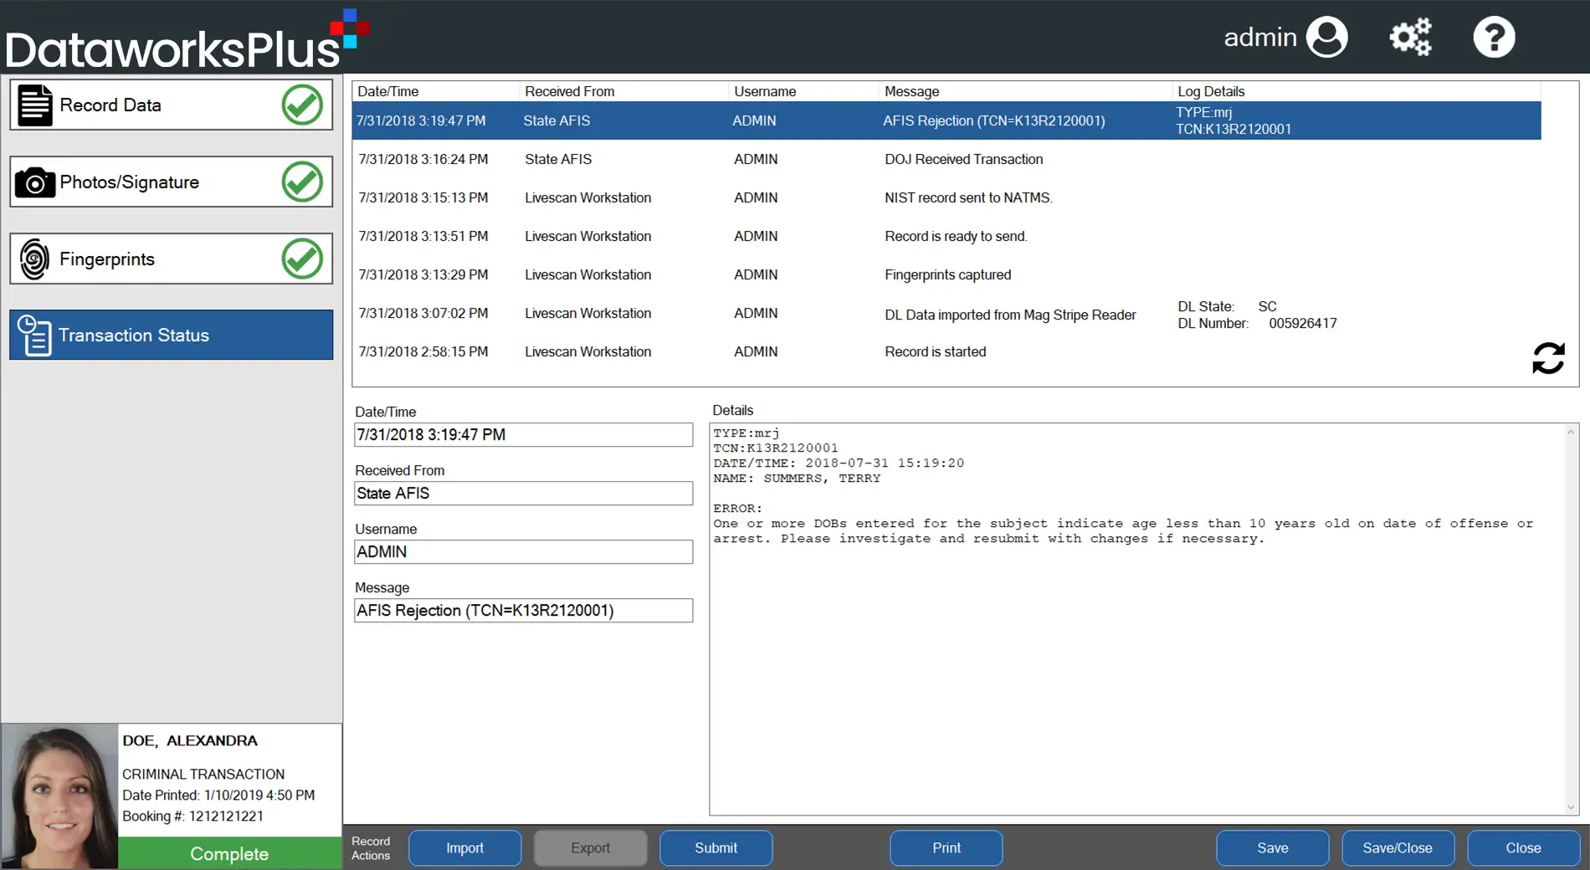Click the Photos/Signature green checkmark
Image resolution: width=1590 pixels, height=870 pixels.
pyautogui.click(x=302, y=182)
